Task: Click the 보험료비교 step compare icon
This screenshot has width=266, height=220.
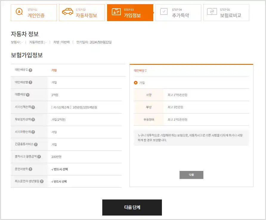Action: pos(212,12)
